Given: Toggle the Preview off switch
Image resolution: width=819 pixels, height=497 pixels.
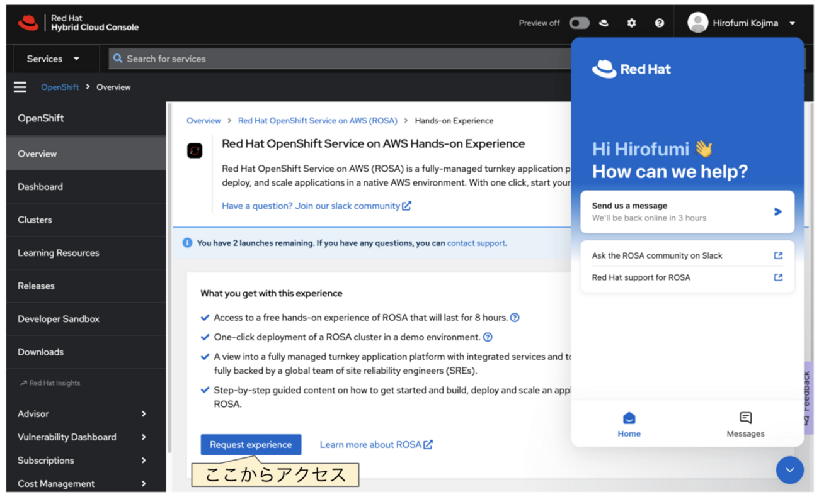Looking at the screenshot, I should pos(579,23).
